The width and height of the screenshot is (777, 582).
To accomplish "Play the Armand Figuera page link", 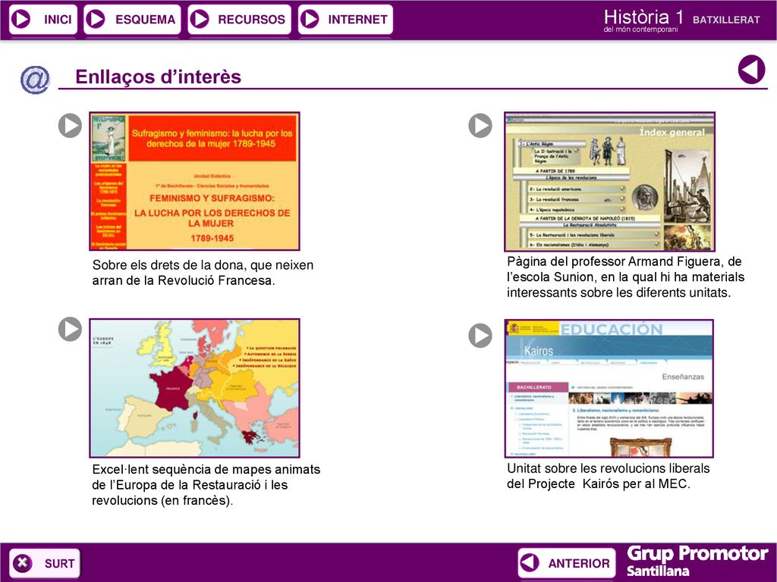I will pos(480,126).
